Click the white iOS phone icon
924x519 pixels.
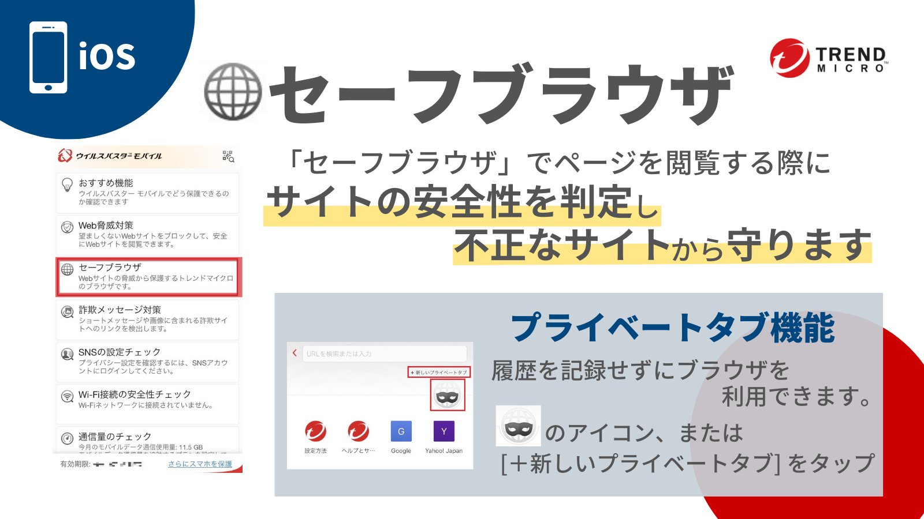pos(49,58)
